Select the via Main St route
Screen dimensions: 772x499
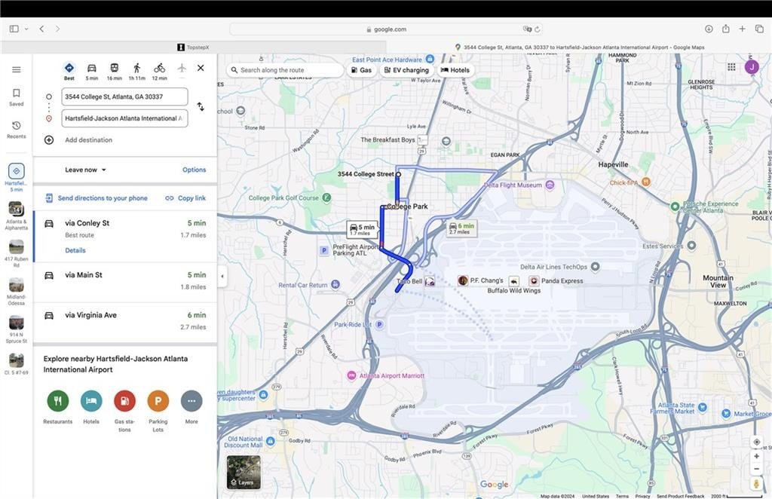tap(125, 282)
